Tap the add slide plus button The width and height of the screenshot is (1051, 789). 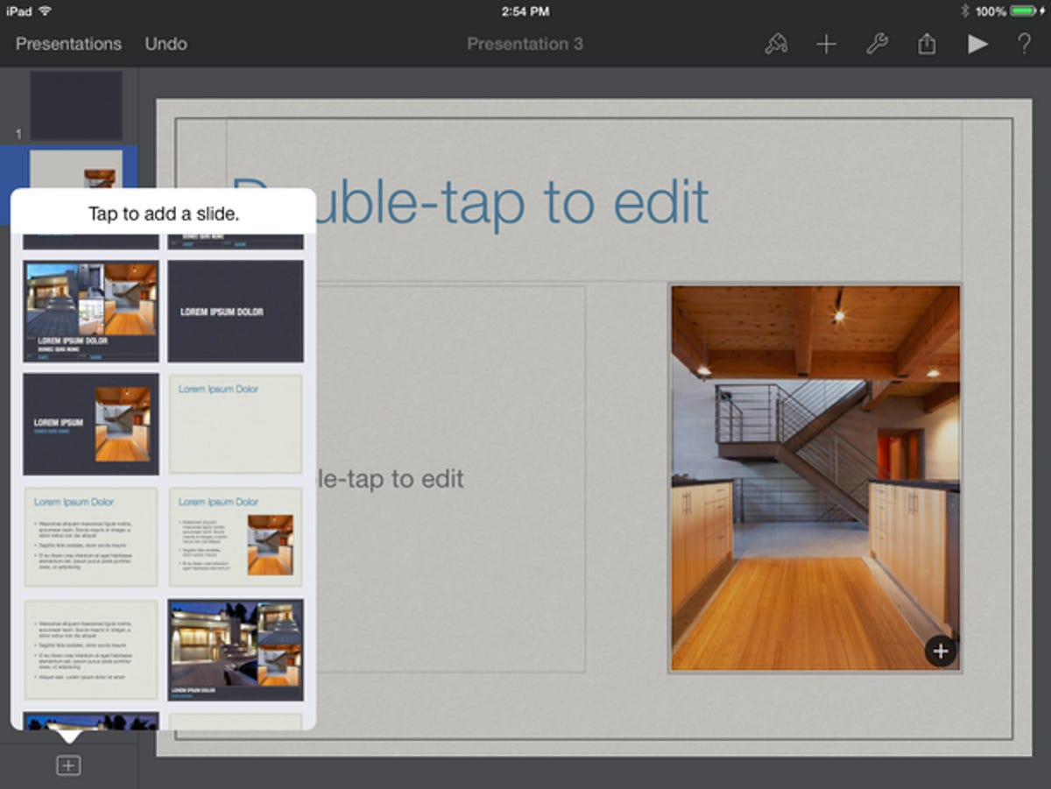68,764
